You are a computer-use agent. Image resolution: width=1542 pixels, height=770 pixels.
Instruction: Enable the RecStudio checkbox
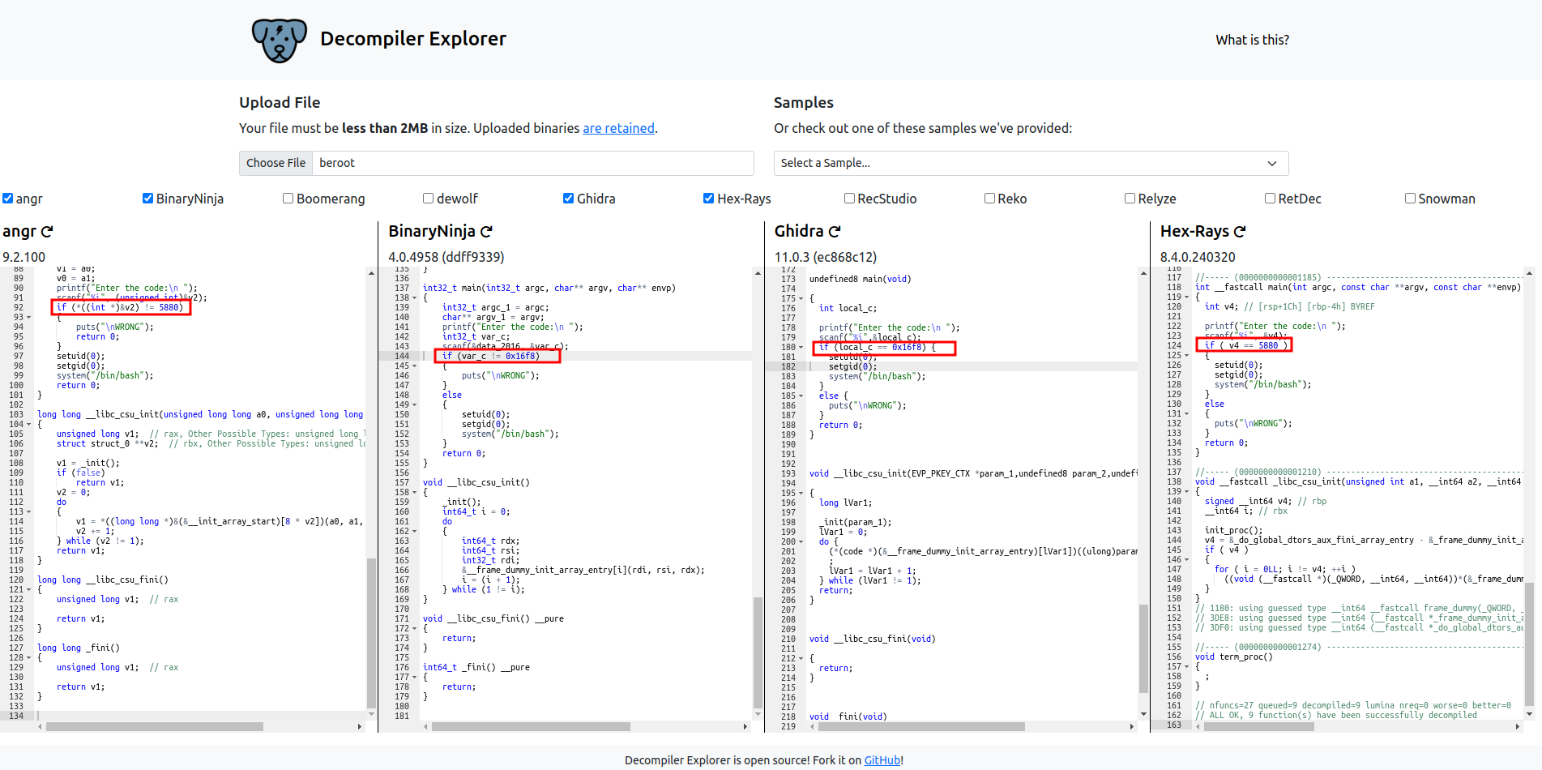849,199
